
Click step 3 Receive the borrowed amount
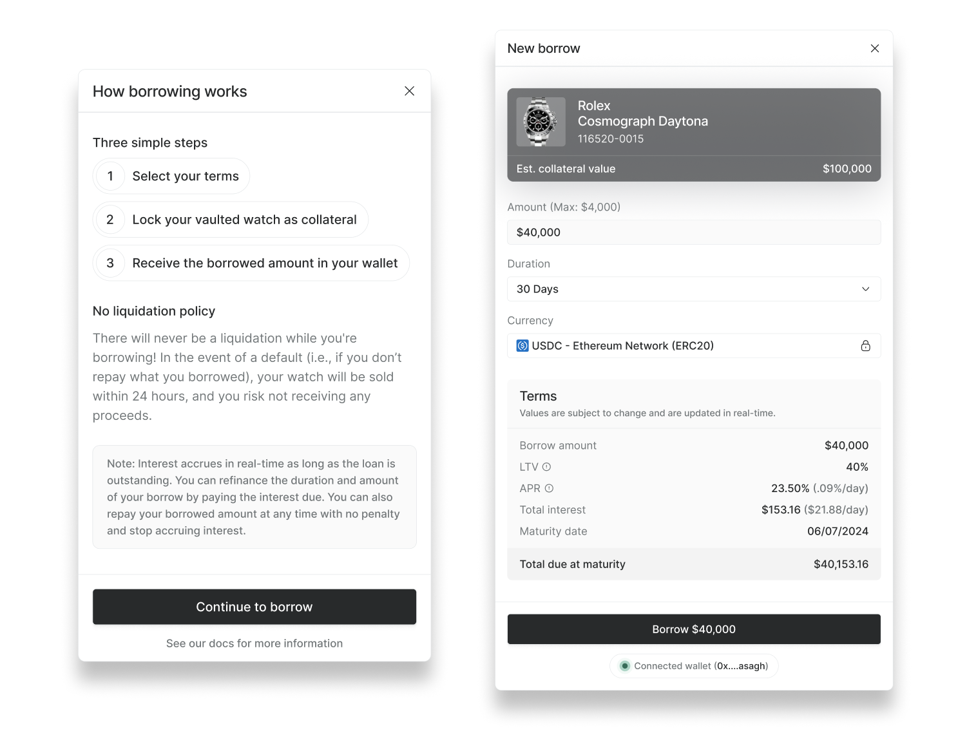(251, 263)
